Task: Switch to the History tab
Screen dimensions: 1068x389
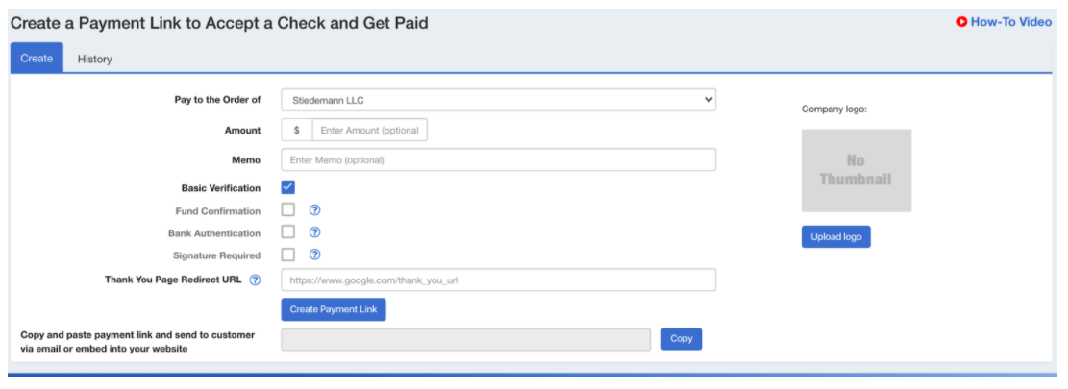Action: point(95,59)
